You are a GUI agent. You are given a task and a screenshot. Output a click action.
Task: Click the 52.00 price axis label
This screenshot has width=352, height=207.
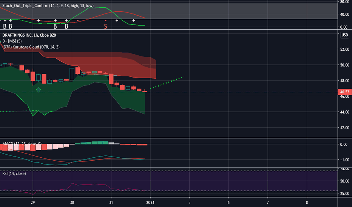[344, 49]
